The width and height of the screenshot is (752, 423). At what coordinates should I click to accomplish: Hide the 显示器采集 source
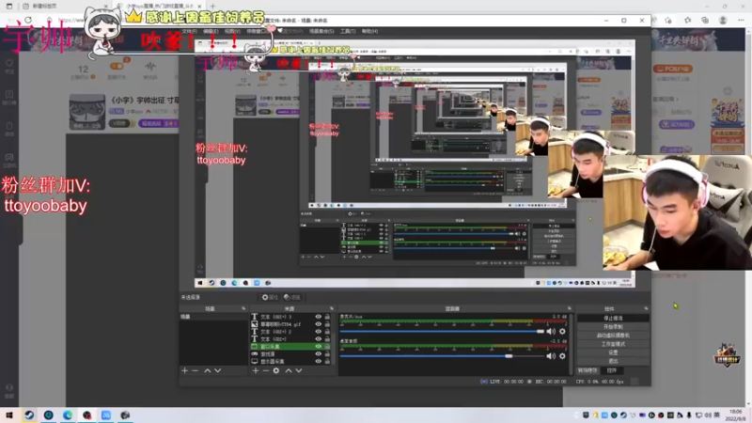(318, 361)
